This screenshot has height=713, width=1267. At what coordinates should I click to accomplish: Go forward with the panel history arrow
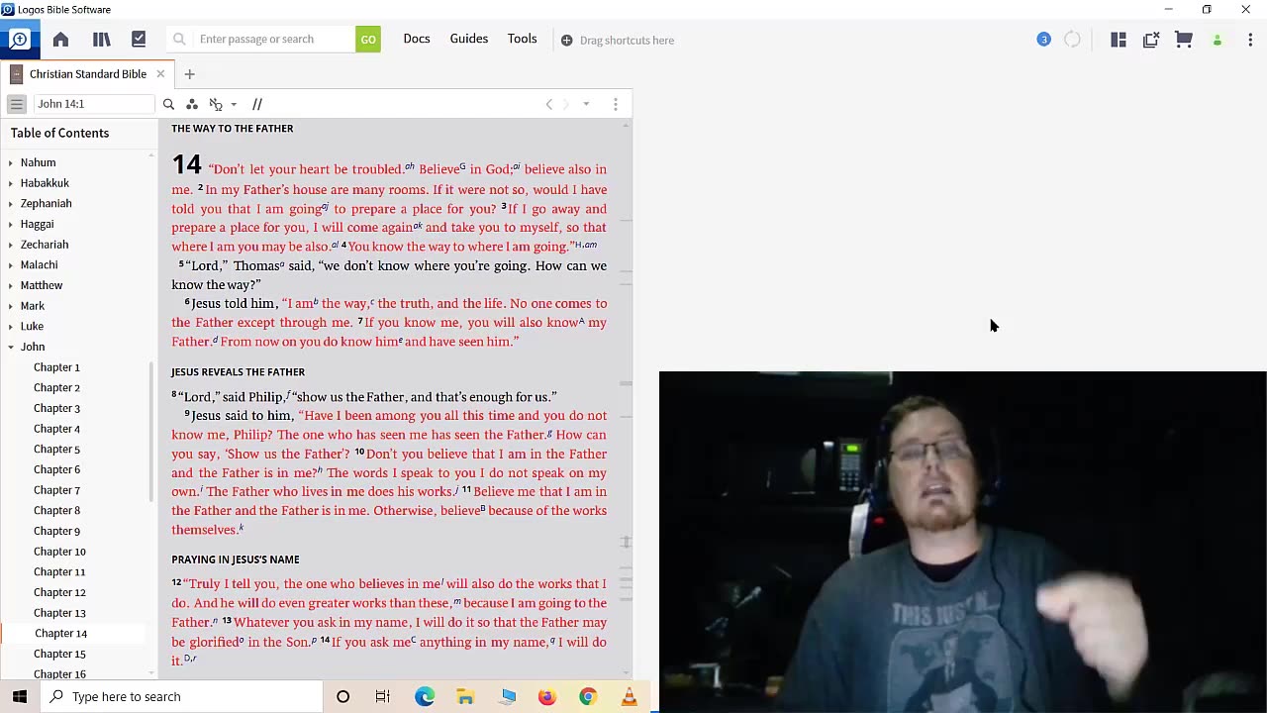click(x=566, y=104)
